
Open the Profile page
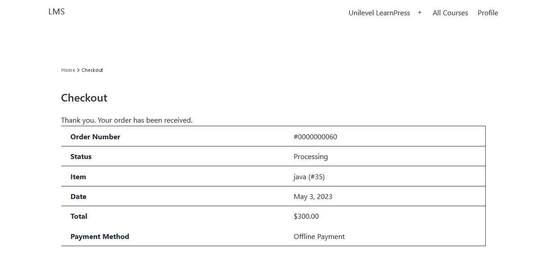click(x=487, y=13)
